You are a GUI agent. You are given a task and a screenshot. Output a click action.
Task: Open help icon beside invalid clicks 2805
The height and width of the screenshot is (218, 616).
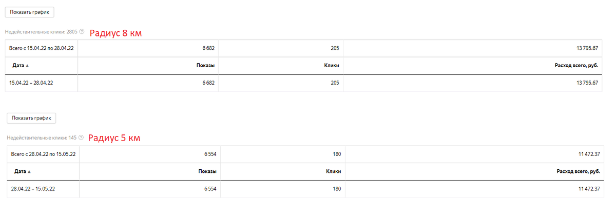click(82, 32)
